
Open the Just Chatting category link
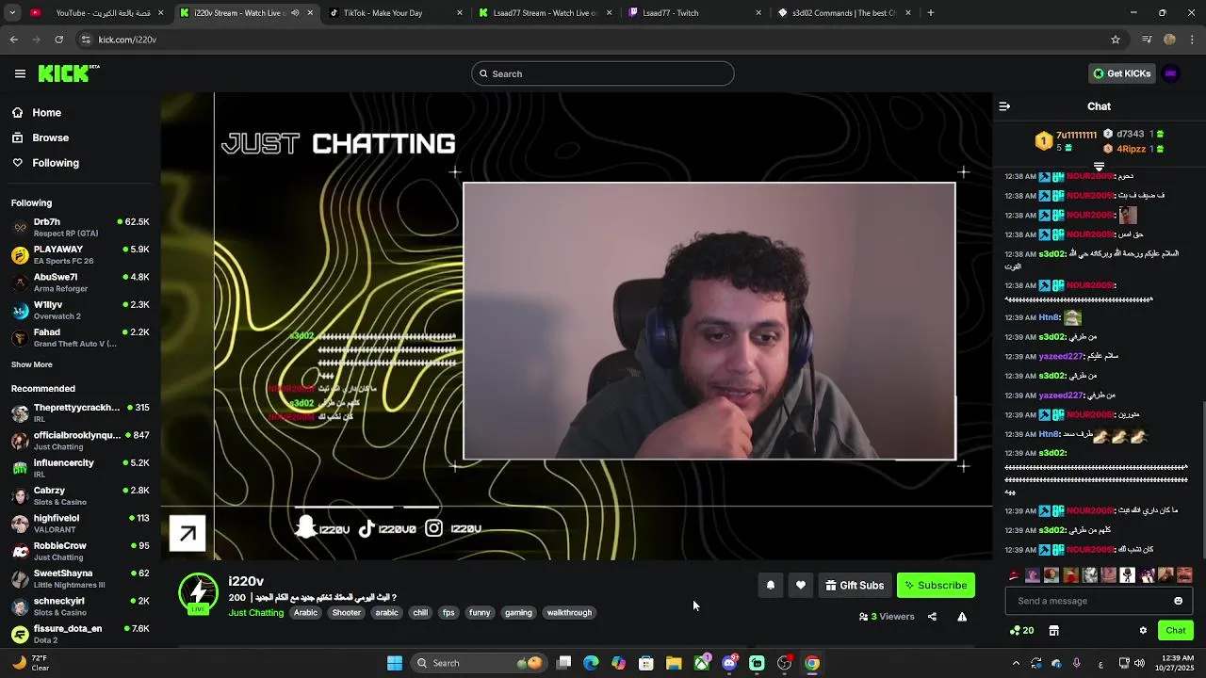click(256, 613)
